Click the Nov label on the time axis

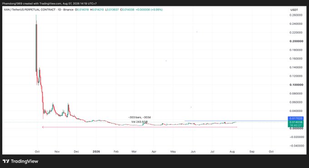(x=57, y=152)
